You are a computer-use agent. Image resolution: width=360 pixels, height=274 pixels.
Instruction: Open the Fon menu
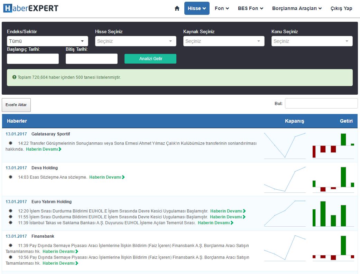pyautogui.click(x=222, y=8)
